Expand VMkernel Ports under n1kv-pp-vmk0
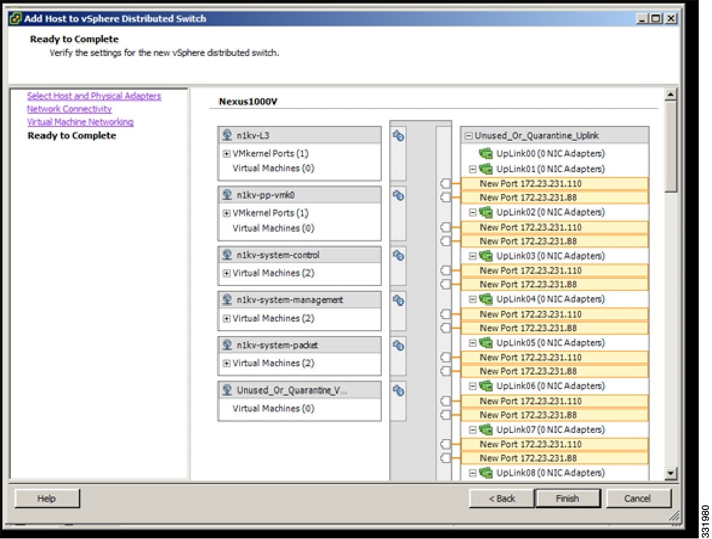This screenshot has width=712, height=539. [x=226, y=213]
